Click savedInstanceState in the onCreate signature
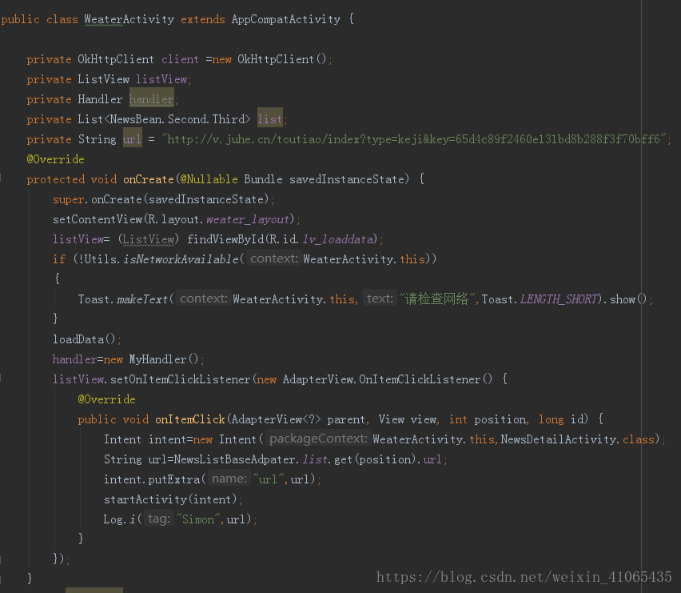Image resolution: width=681 pixels, height=593 pixels. click(347, 179)
